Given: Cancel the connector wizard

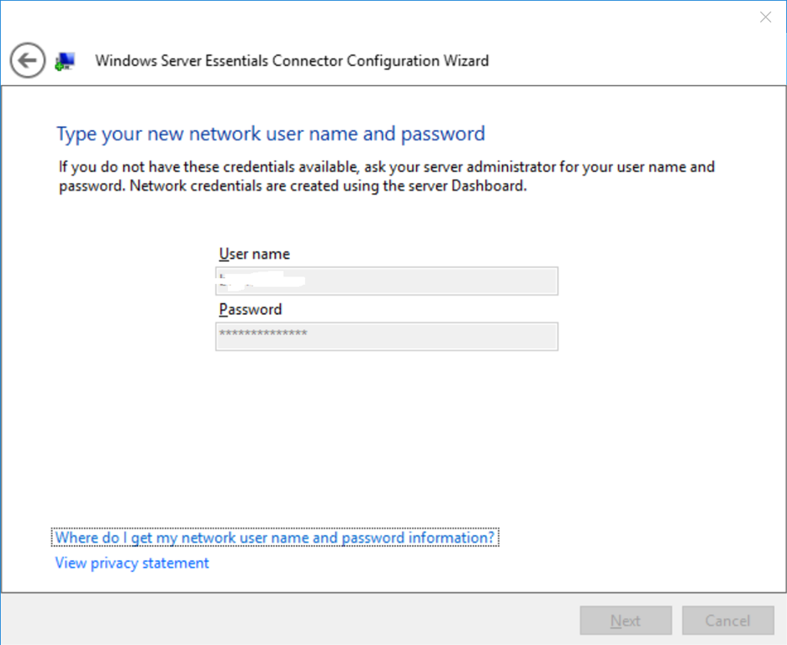Looking at the screenshot, I should 727,621.
